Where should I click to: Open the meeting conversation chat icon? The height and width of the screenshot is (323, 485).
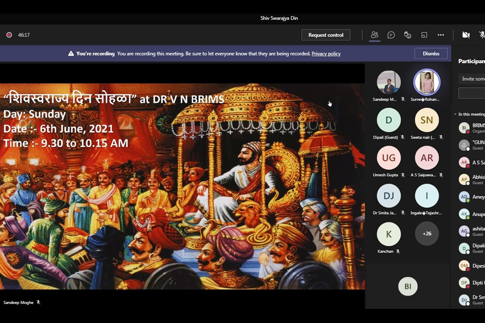tap(391, 35)
